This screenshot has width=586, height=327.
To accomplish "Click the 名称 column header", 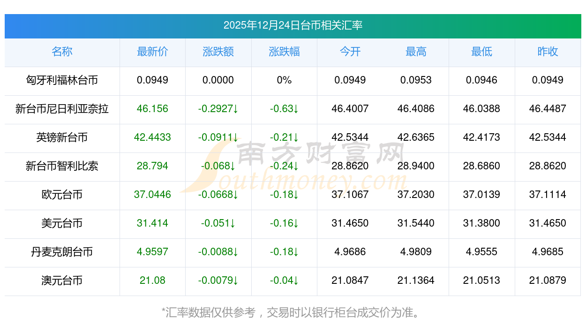I will tap(62, 52).
